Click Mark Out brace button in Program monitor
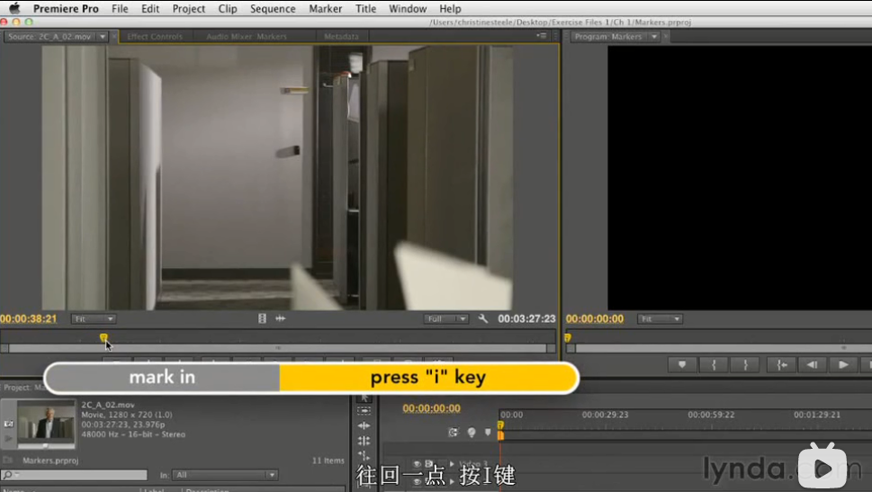Viewport: 872px width, 492px height. pyautogui.click(x=744, y=364)
